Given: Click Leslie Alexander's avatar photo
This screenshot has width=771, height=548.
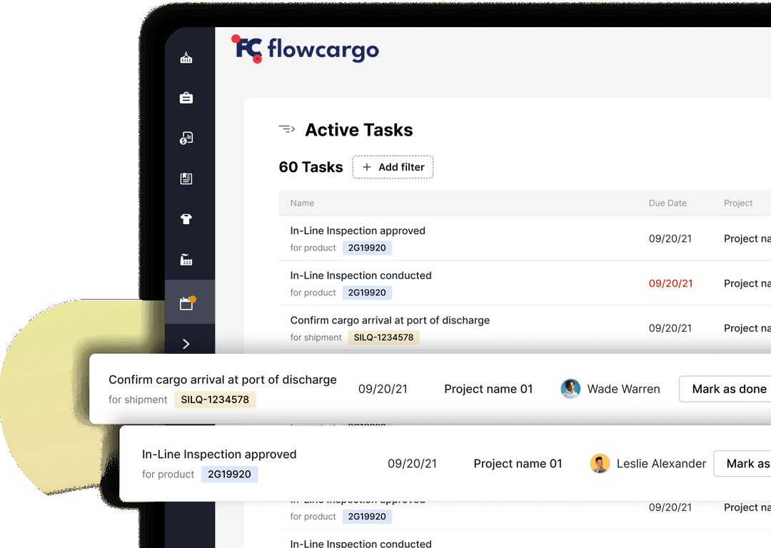Looking at the screenshot, I should pos(600,464).
